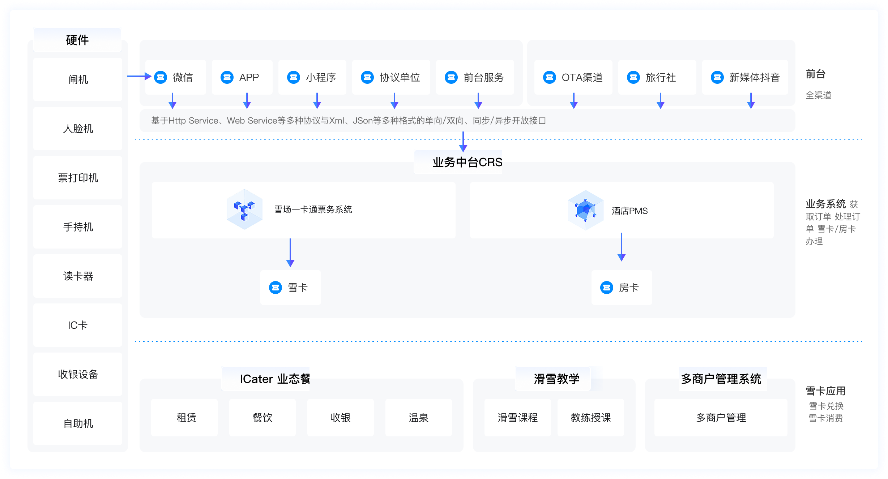Click the 房卡 card icon
This screenshot has height=479, width=888.
pyautogui.click(x=607, y=287)
